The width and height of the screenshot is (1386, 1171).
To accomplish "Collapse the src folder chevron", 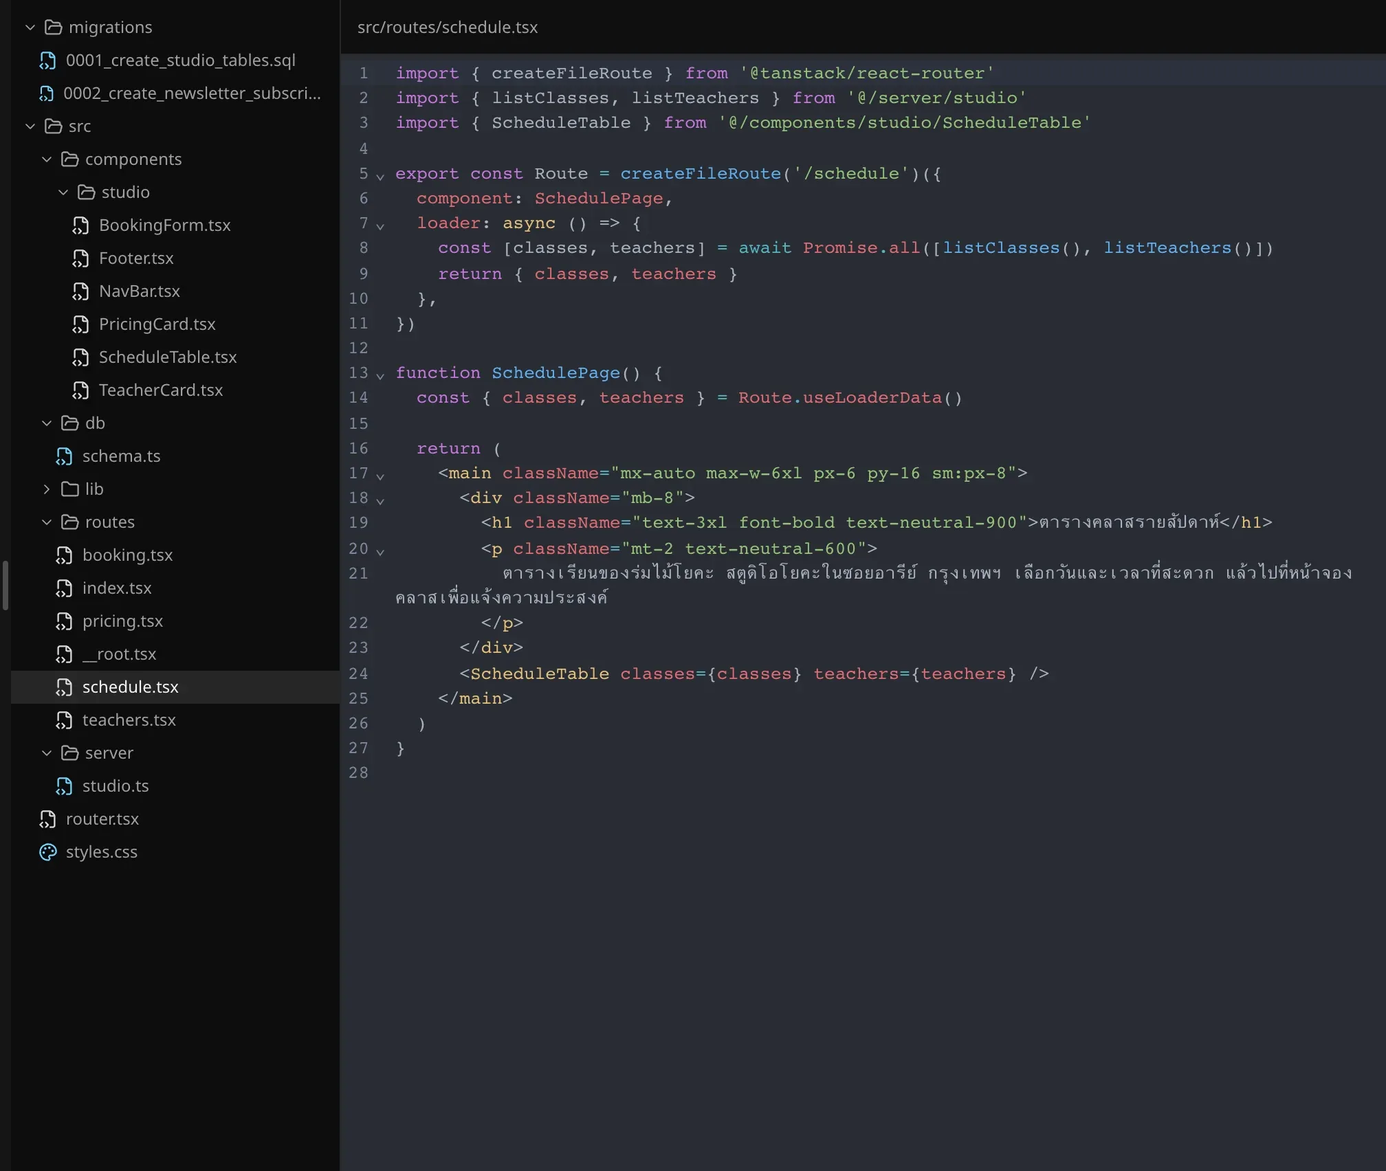I will click(x=30, y=126).
